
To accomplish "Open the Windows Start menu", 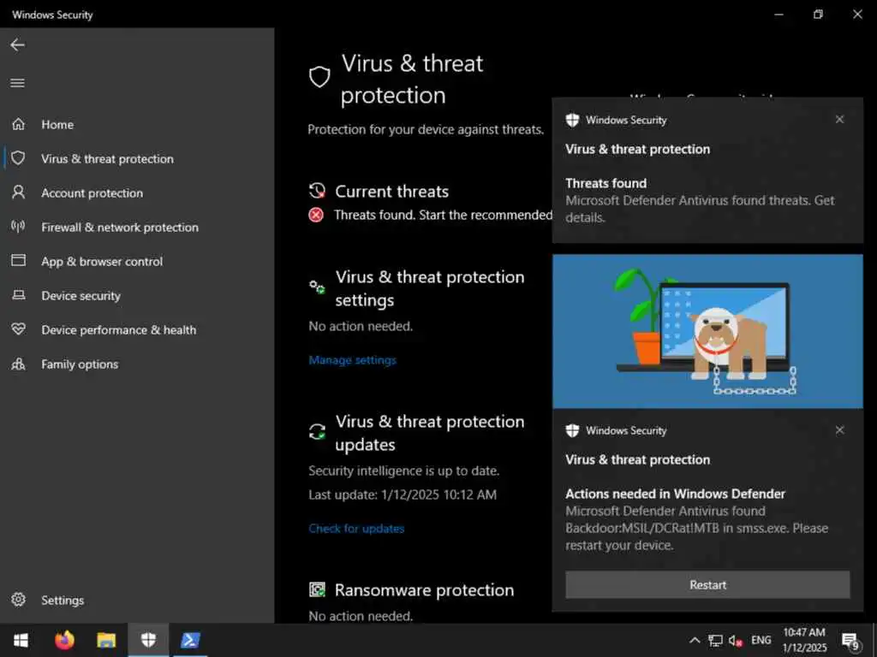I will click(21, 640).
